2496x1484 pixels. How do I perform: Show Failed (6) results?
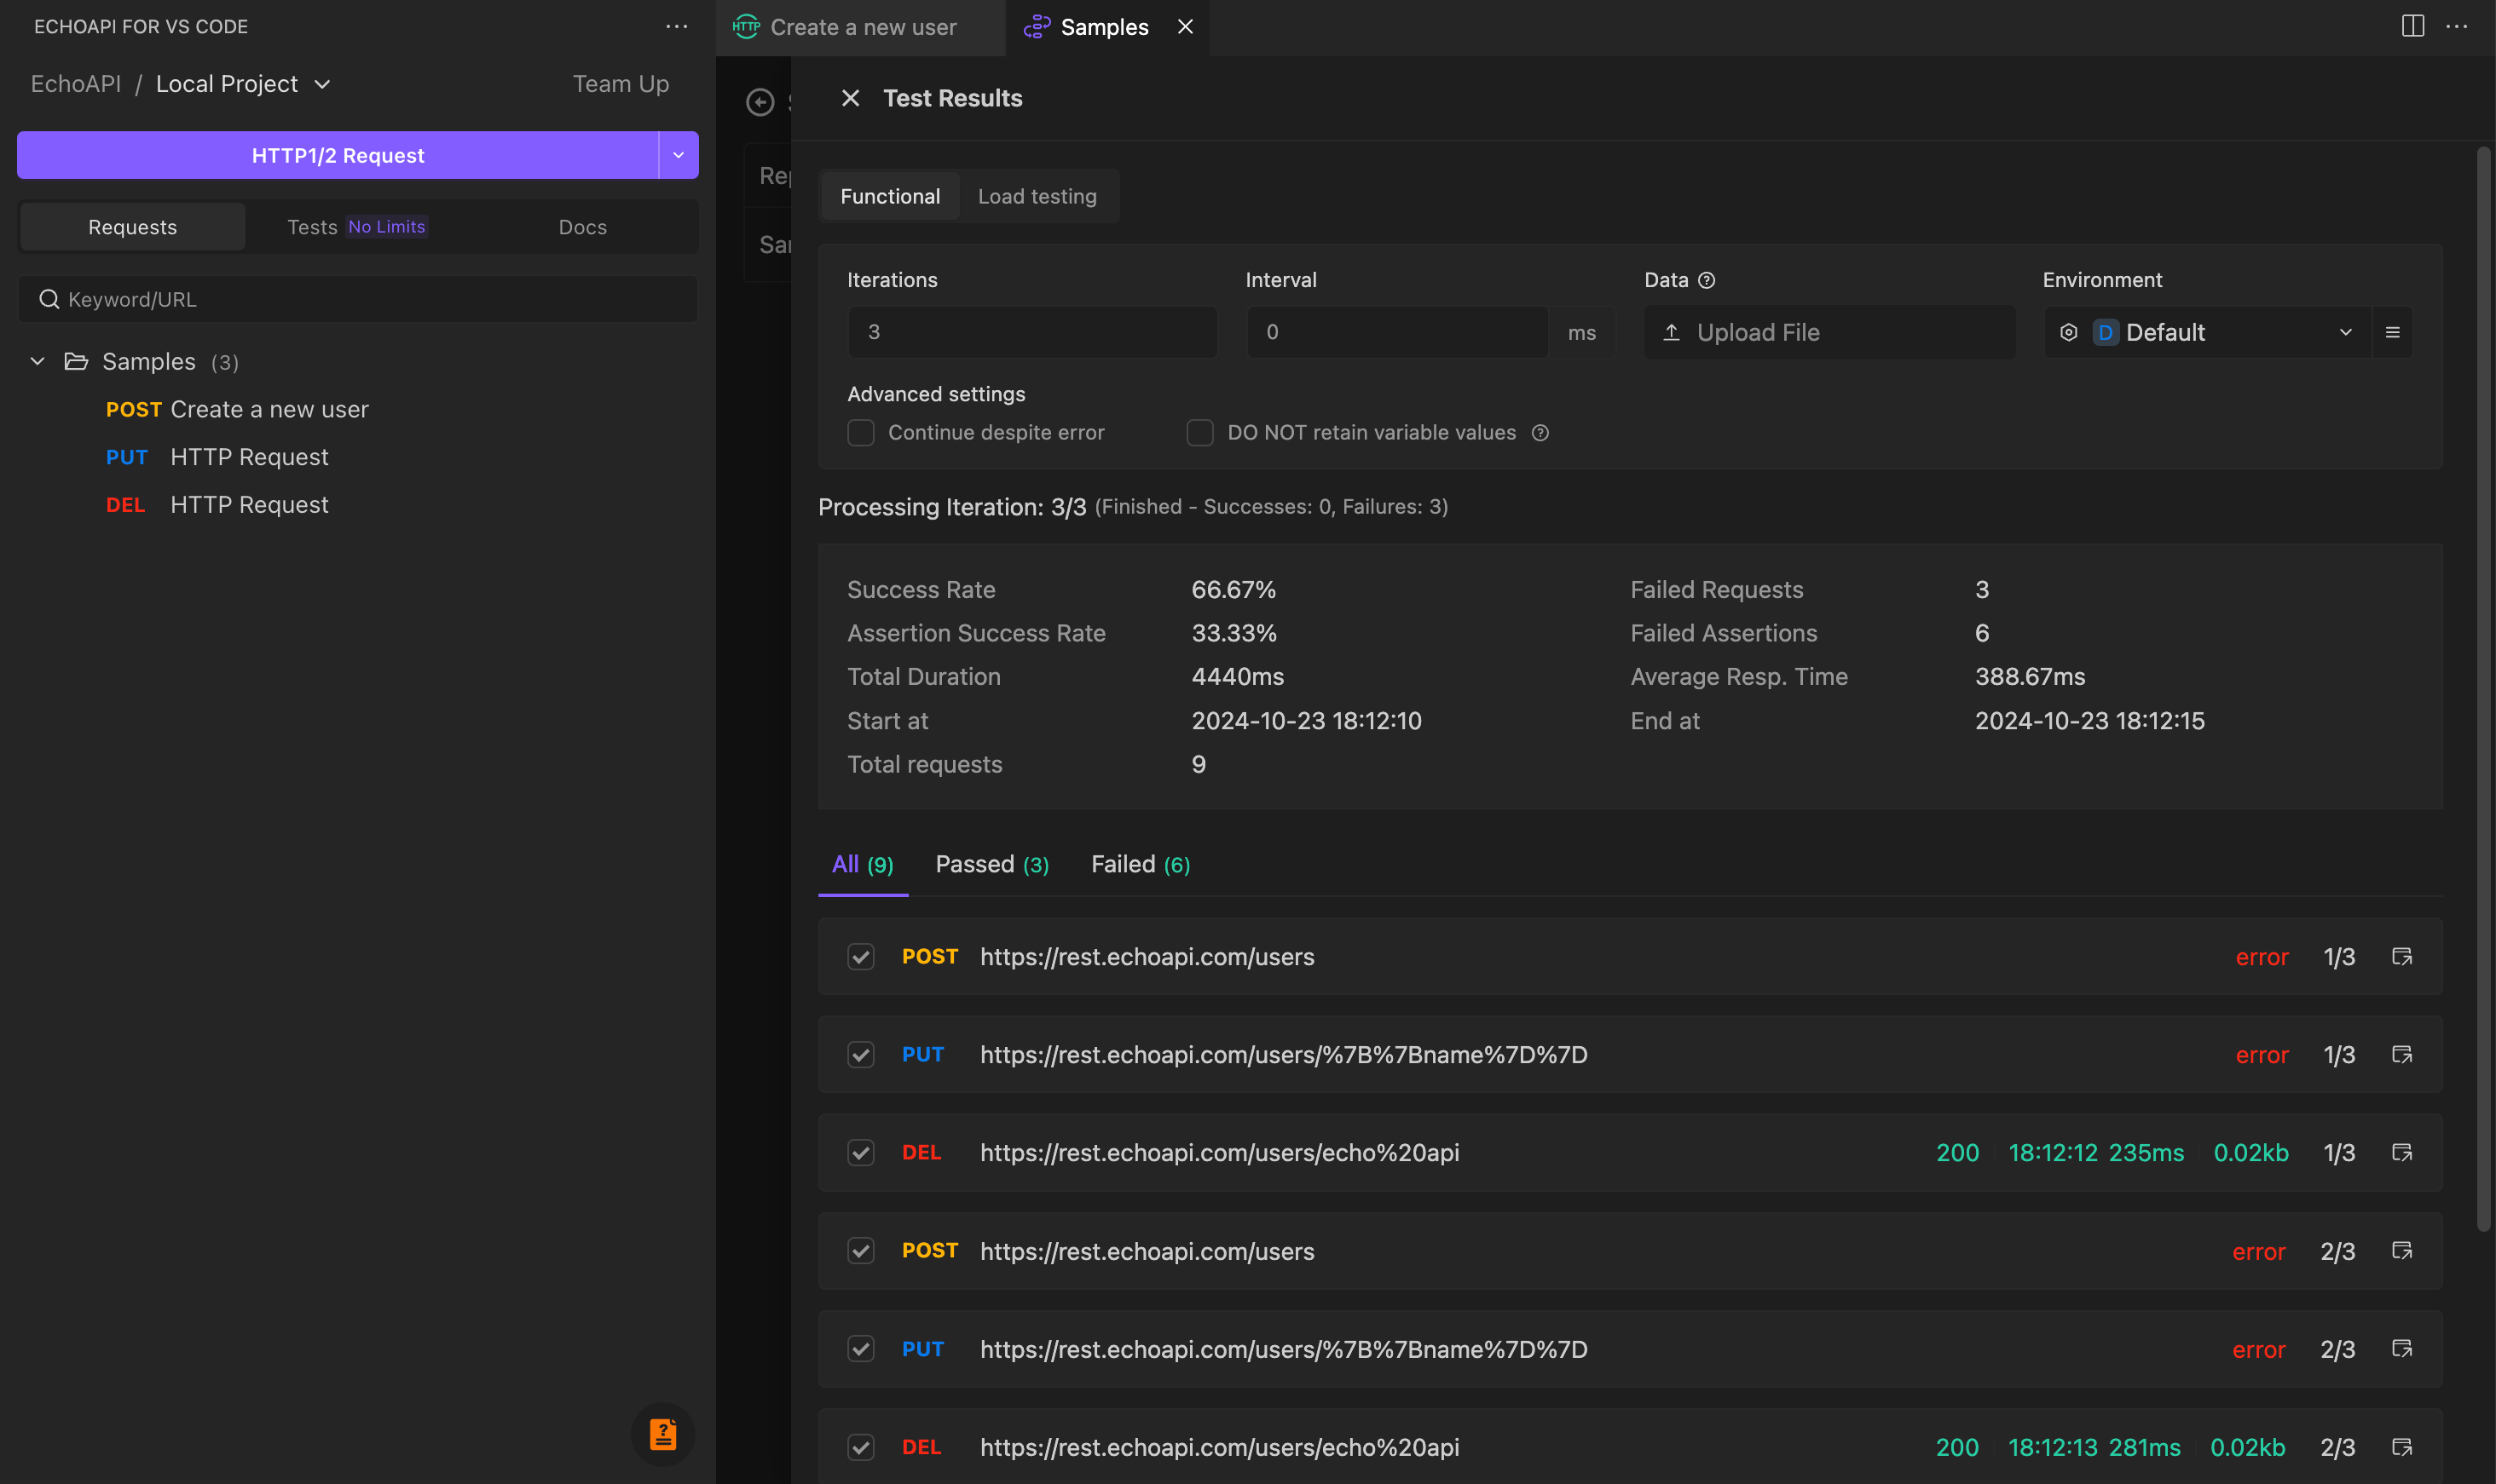tap(1140, 864)
